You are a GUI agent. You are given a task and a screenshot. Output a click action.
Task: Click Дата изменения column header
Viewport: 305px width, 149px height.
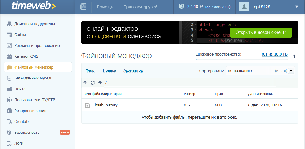click(x=261, y=94)
